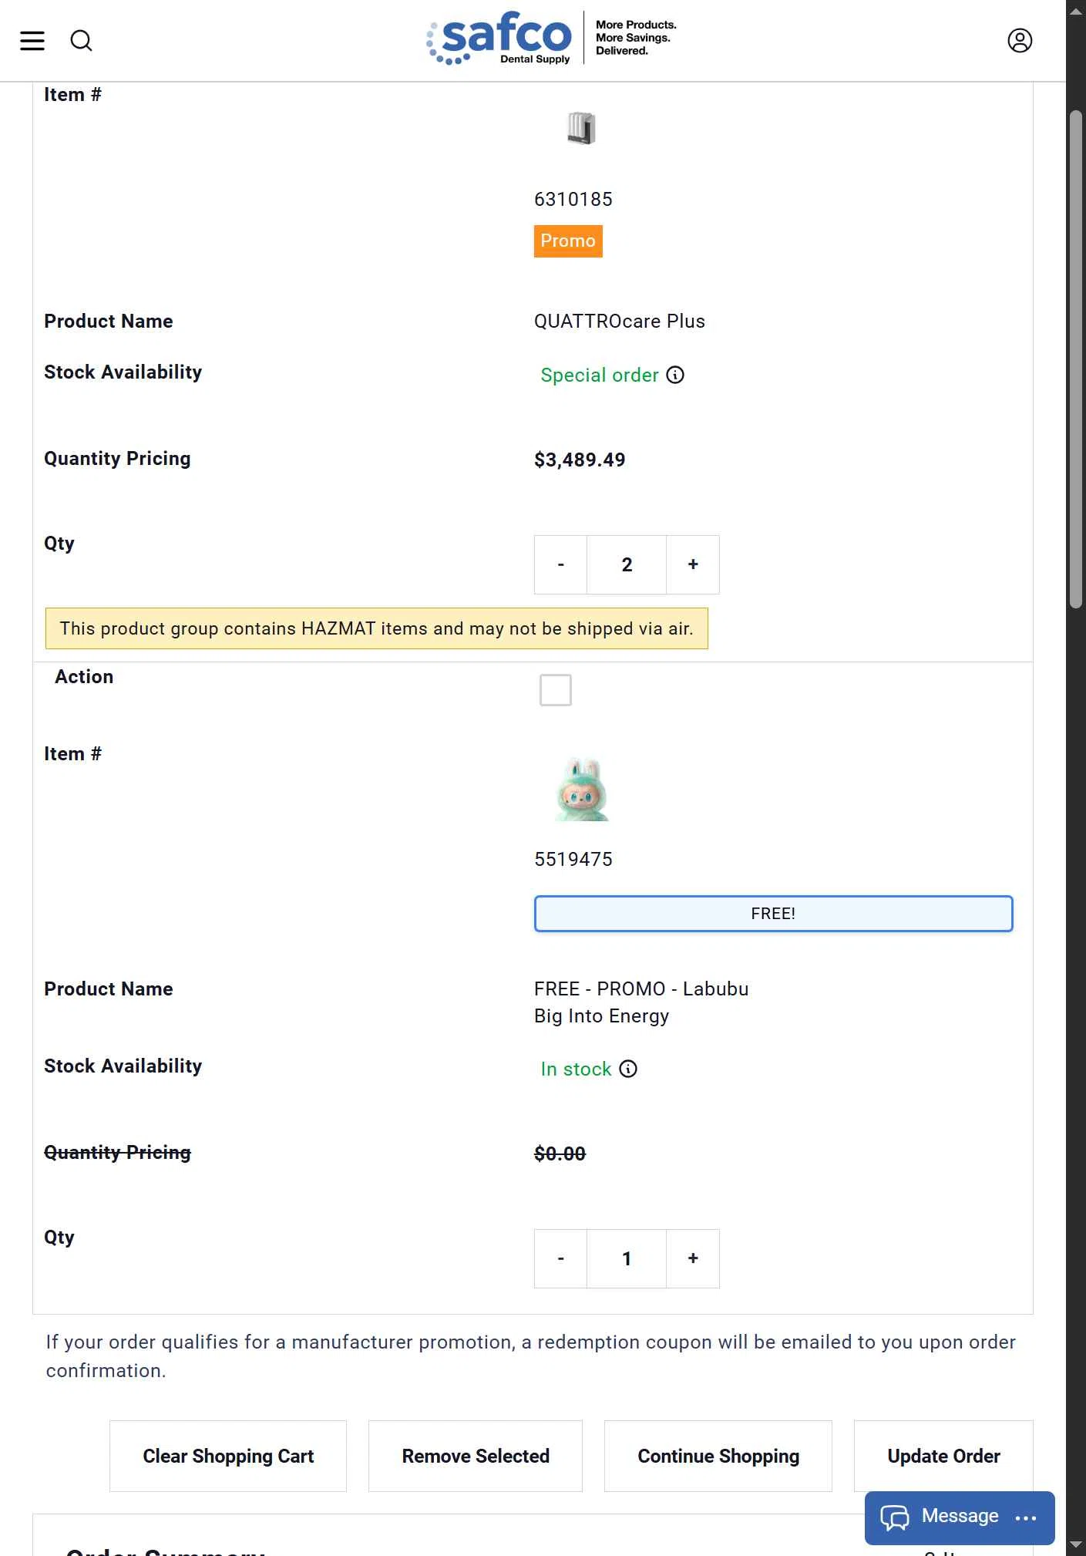The image size is (1086, 1556).
Task: Click the page scrollbar thumb
Action: [1076, 360]
